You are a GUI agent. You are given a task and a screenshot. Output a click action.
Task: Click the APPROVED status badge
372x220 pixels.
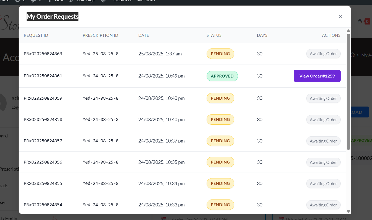click(x=222, y=76)
